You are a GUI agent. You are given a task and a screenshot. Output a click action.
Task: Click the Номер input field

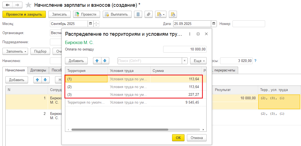(249, 24)
